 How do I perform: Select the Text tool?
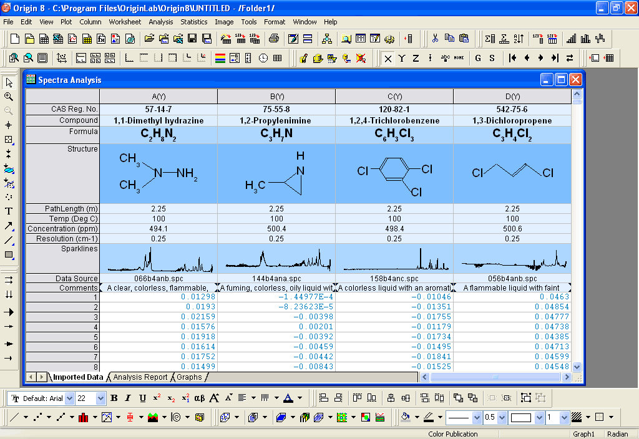(x=9, y=211)
